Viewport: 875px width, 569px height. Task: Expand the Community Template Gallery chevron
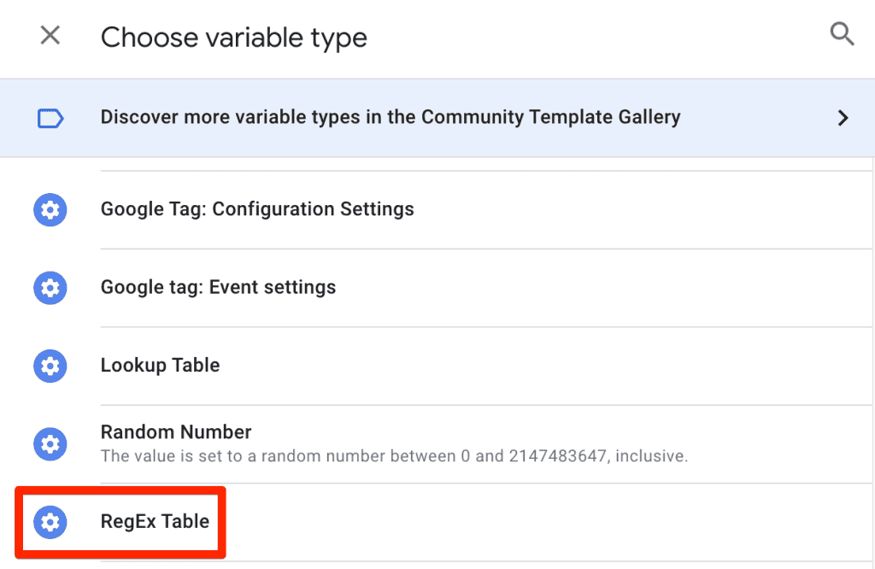pos(843,118)
